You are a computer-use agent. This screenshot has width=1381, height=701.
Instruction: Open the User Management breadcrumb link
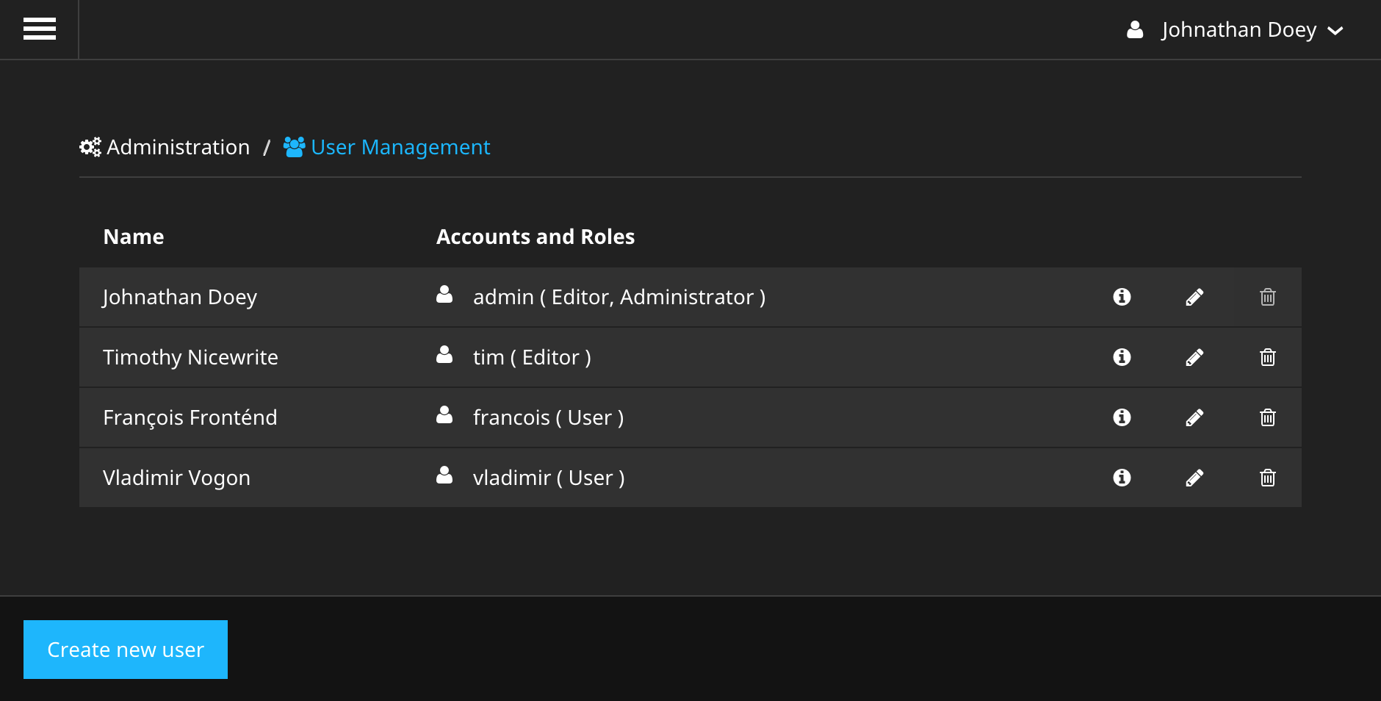[x=400, y=147]
